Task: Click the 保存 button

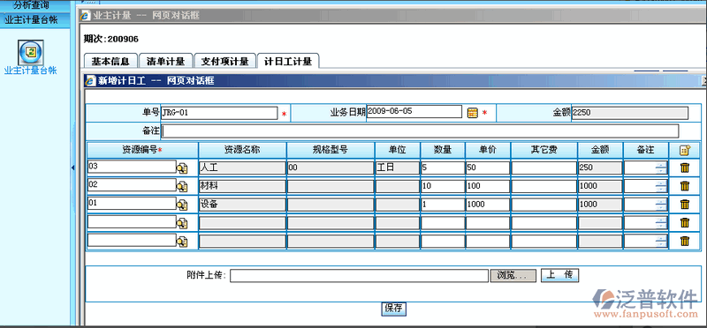Action: 393,309
